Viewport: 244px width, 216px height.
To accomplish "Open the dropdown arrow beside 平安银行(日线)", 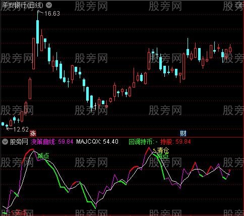I will pyautogui.click(x=49, y=6).
